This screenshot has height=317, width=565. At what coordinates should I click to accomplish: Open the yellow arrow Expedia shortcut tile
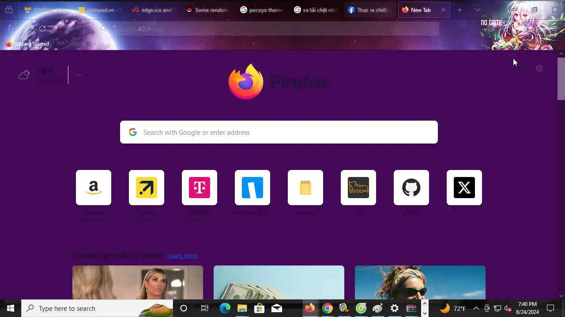pos(147,188)
